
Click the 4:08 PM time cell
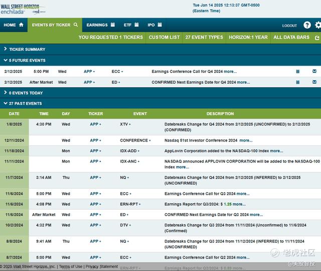pyautogui.click(x=44, y=204)
